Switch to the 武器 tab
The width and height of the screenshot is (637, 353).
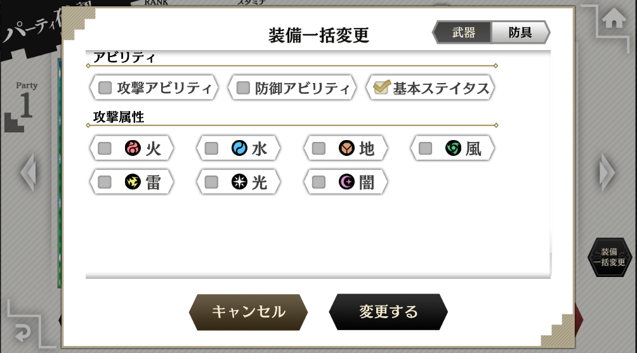coord(463,32)
